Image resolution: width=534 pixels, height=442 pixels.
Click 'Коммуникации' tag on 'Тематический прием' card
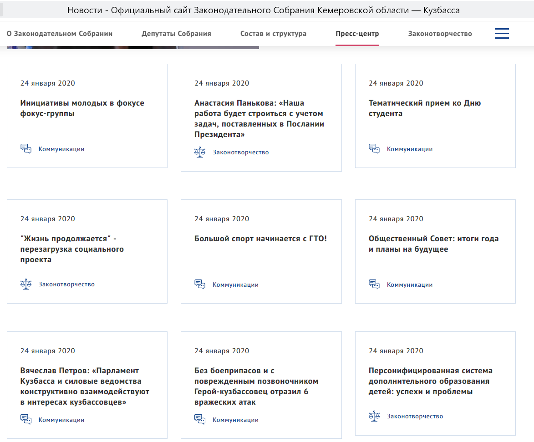(410, 149)
